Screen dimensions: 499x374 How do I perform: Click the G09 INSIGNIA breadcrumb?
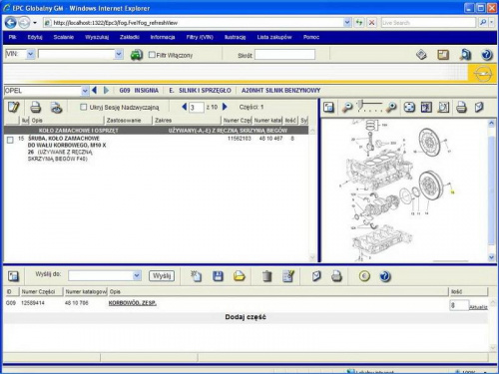(x=139, y=91)
